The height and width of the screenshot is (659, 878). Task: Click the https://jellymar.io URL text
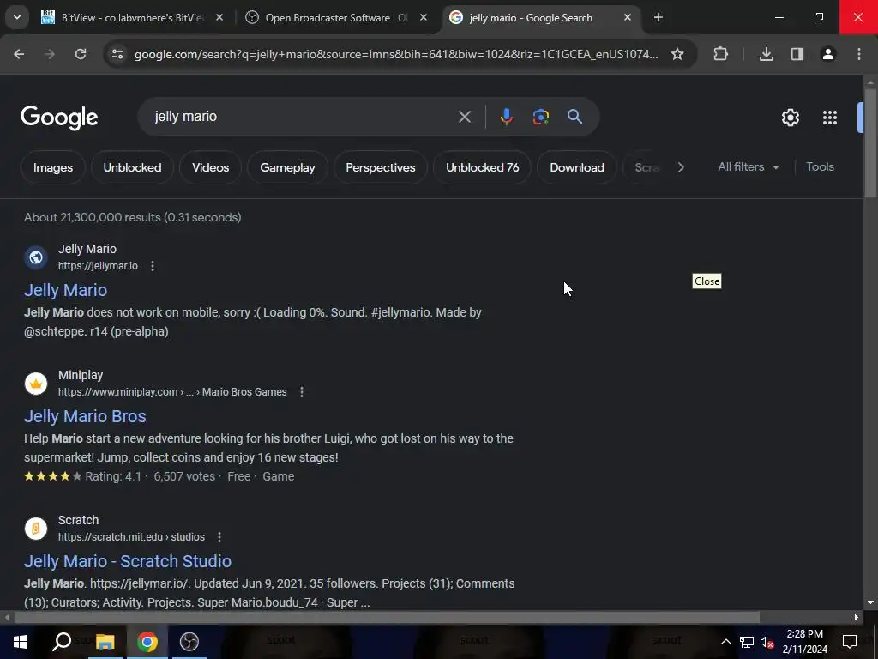[98, 266]
